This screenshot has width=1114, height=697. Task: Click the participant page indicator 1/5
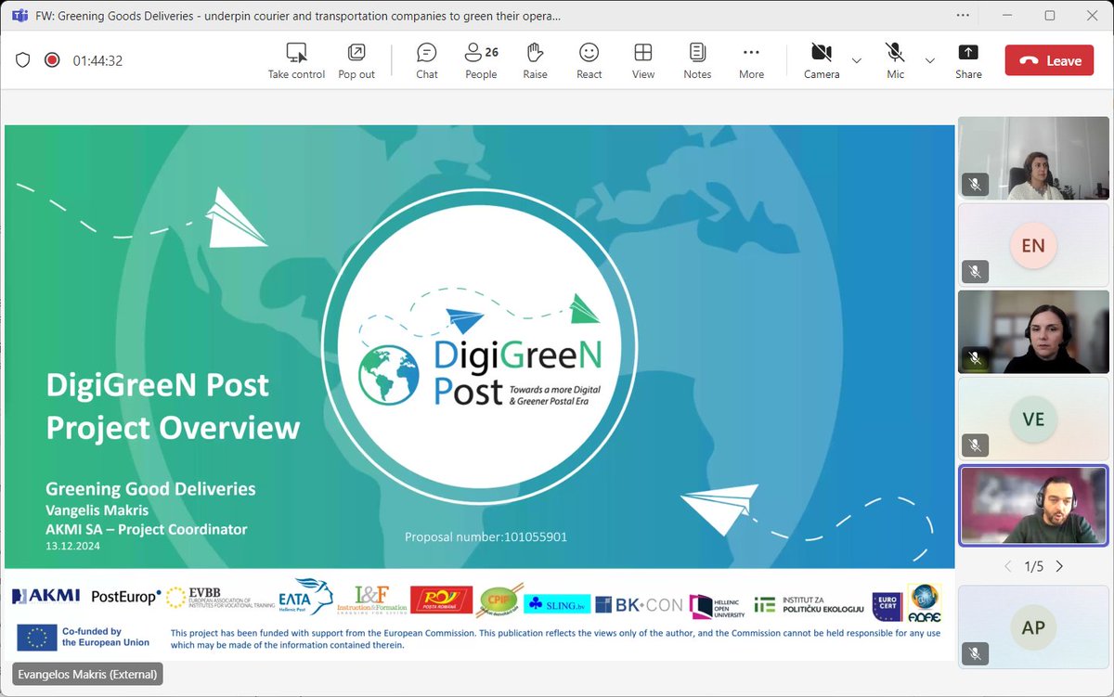[1033, 566]
